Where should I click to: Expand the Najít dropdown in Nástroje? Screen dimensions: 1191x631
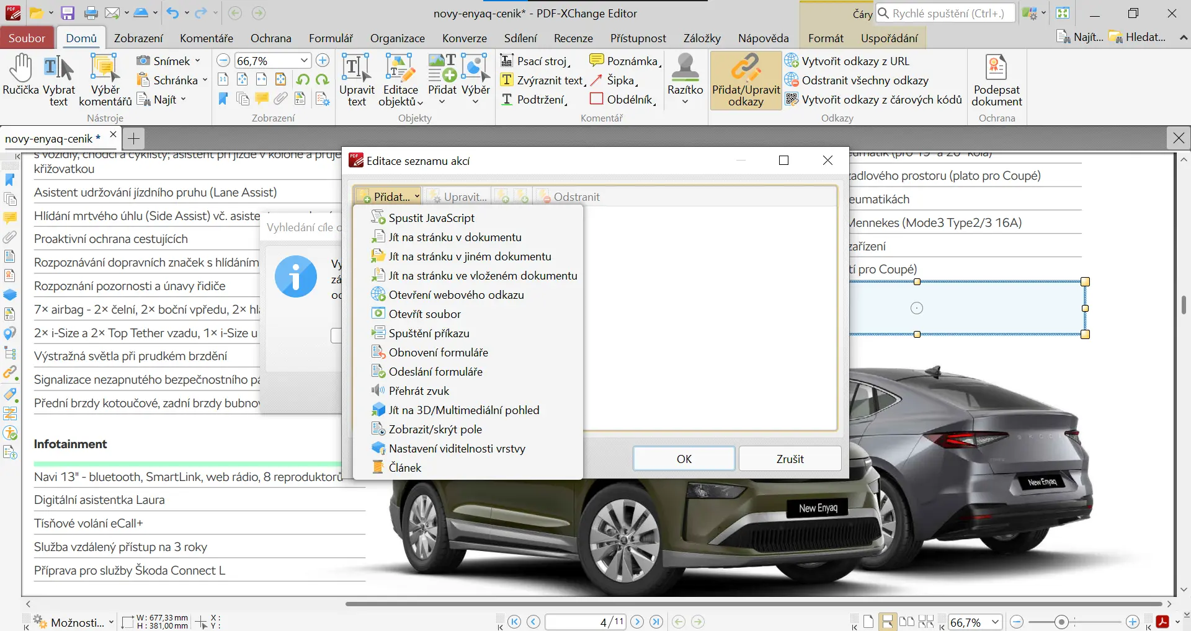183,99
